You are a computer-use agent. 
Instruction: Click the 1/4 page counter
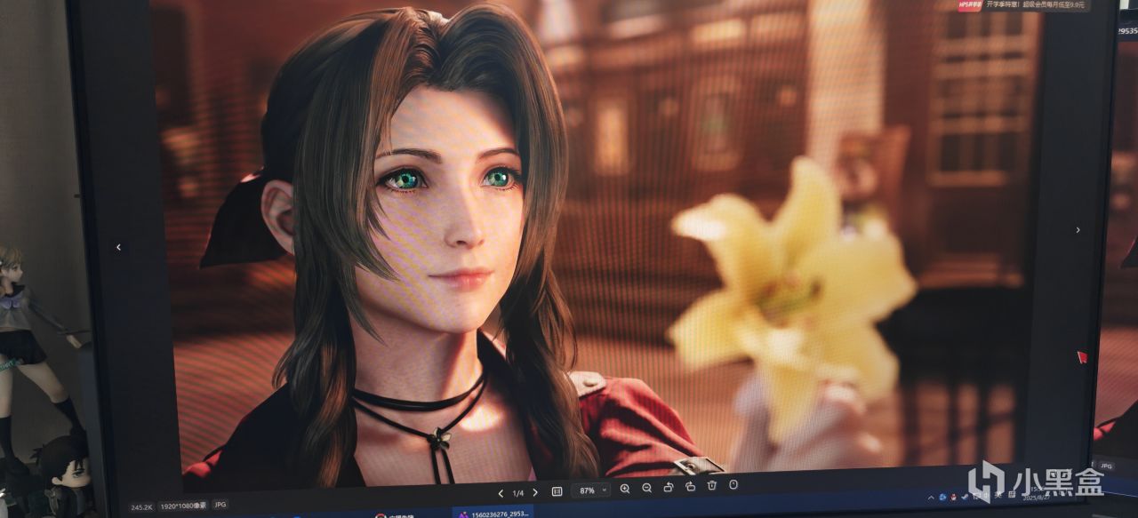pyautogui.click(x=518, y=493)
